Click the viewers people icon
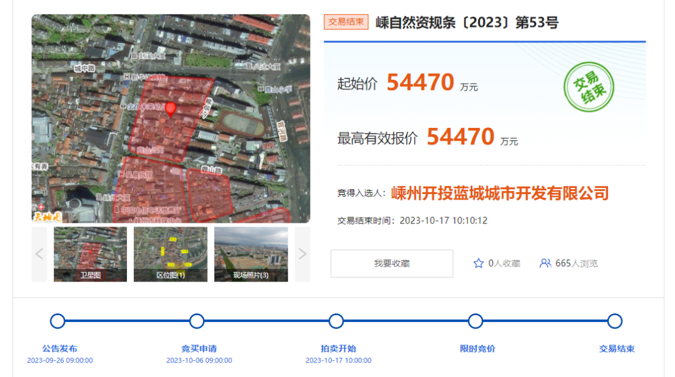Screen dimensions: 675x377 tap(545, 263)
